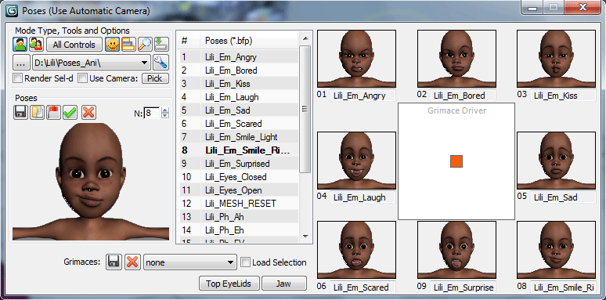Click the Lili_Em_Sad name field under thumbnail 05

tap(563, 197)
